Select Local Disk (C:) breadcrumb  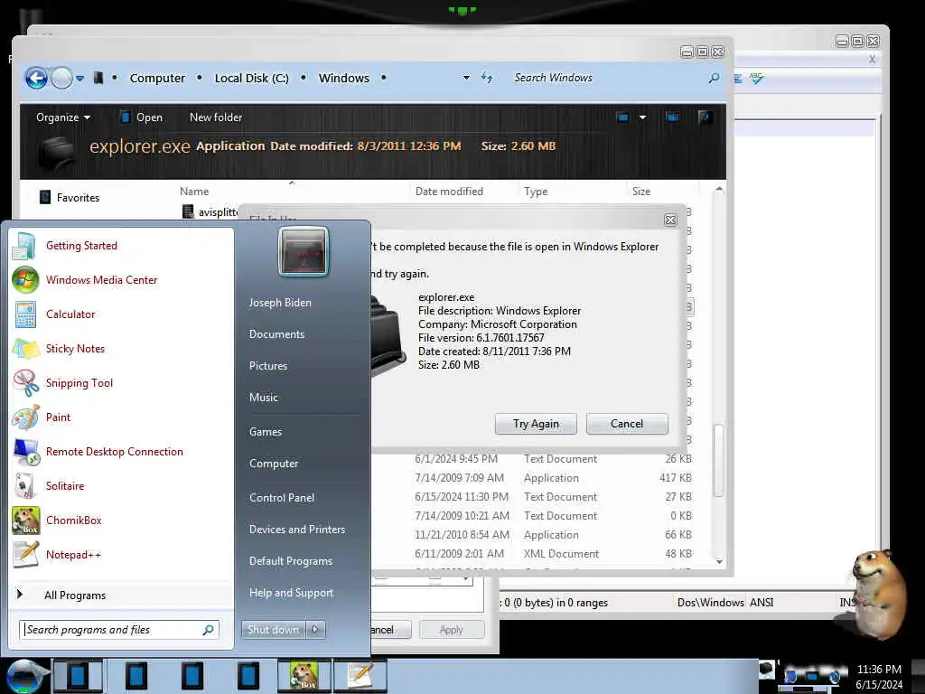pyautogui.click(x=251, y=78)
